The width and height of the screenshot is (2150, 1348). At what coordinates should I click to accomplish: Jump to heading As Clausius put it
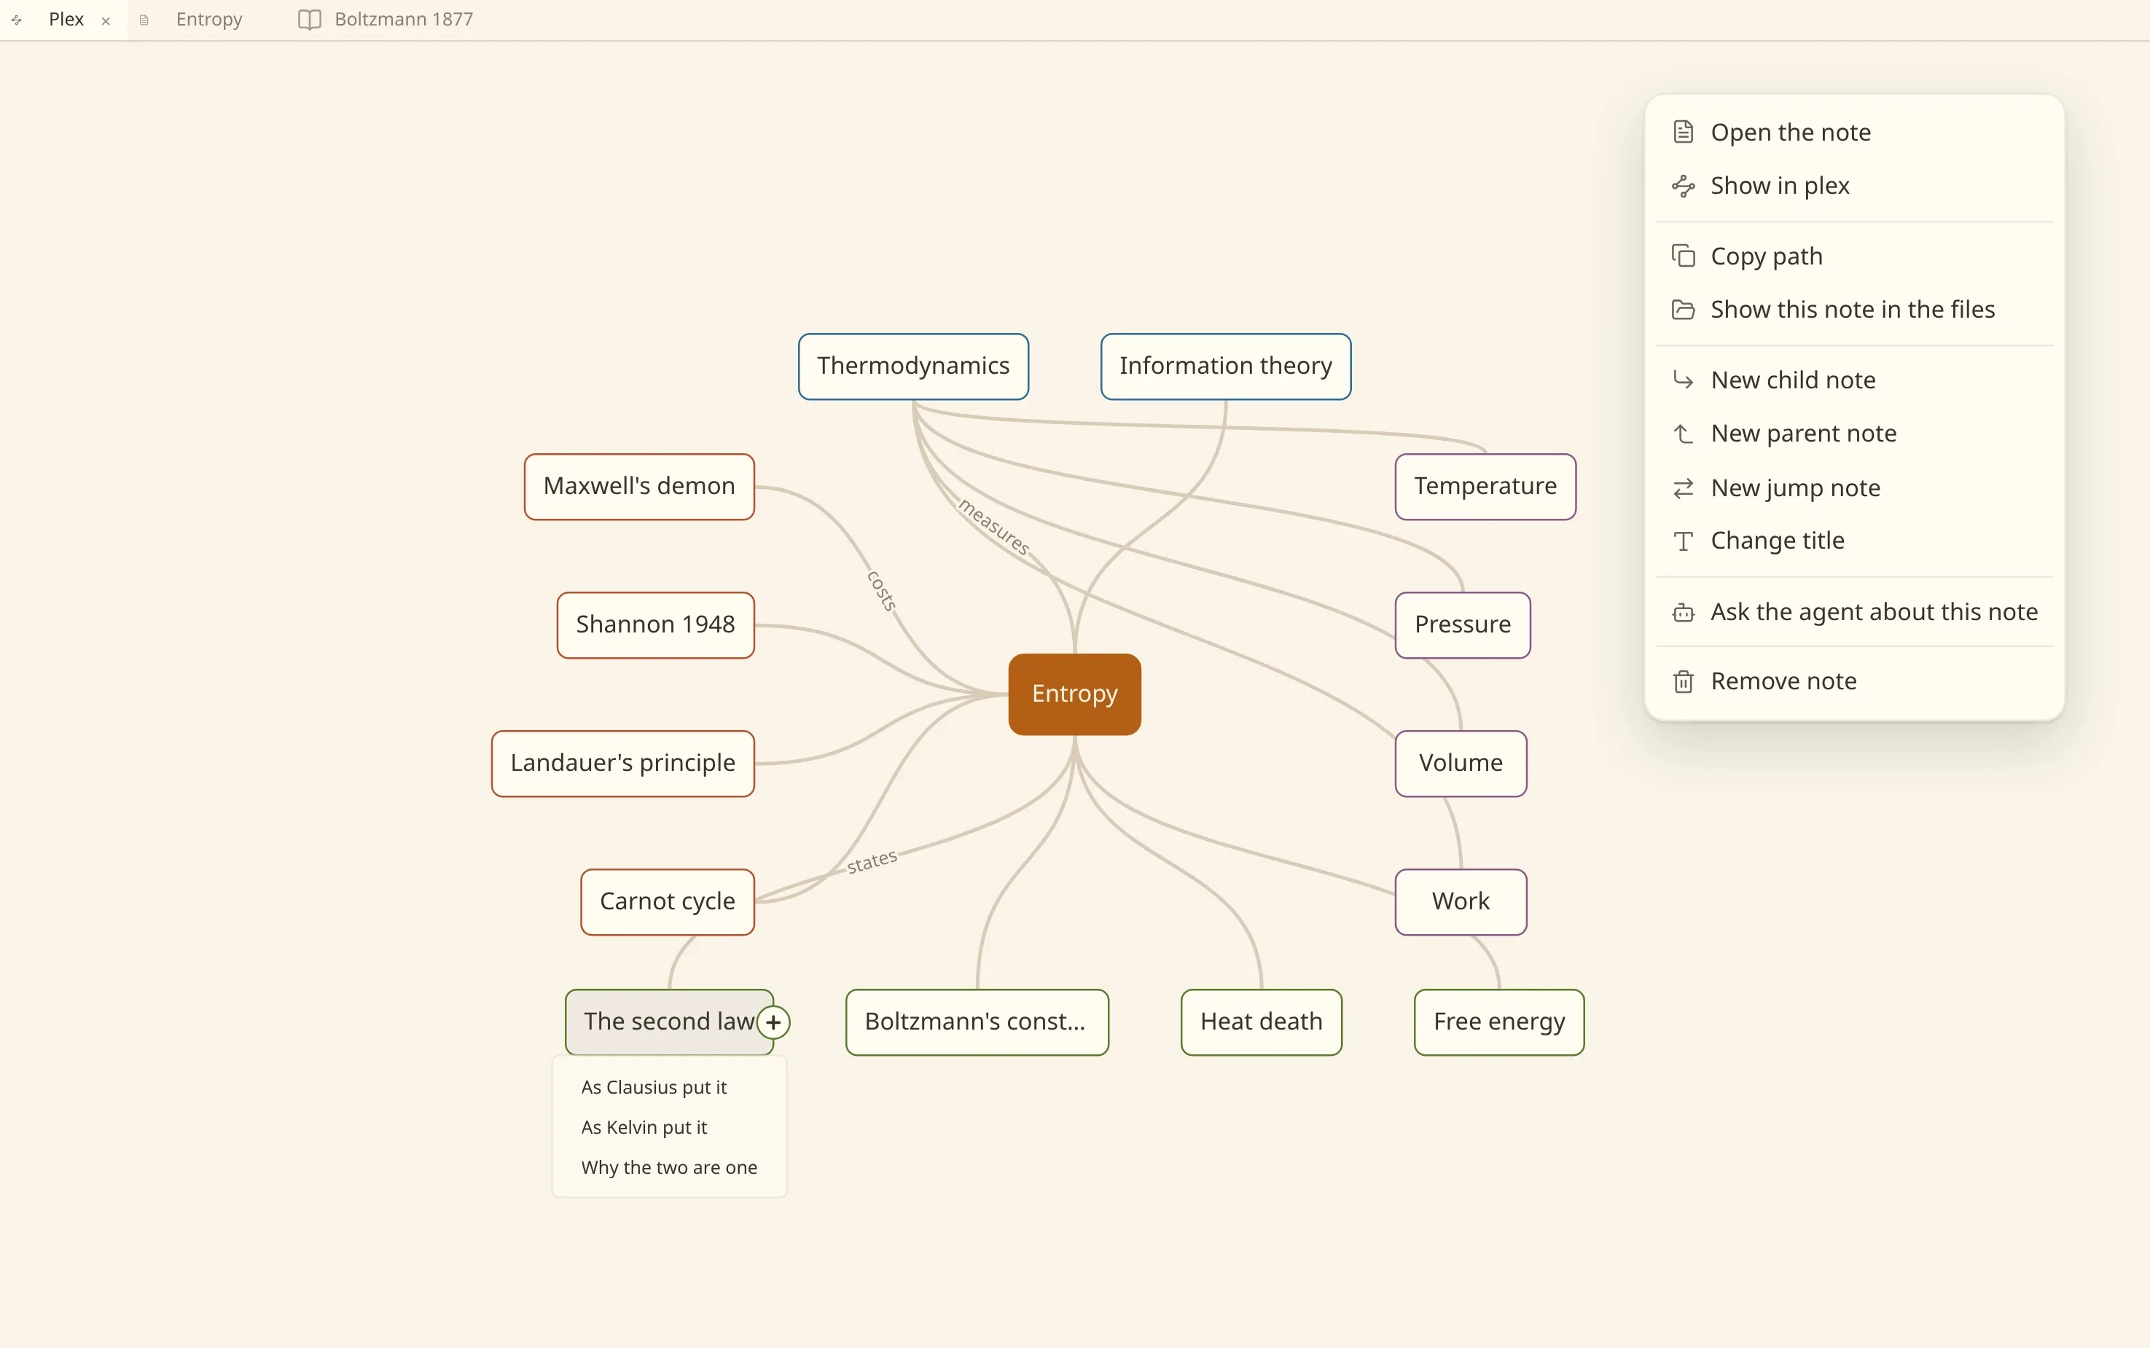669,1087
